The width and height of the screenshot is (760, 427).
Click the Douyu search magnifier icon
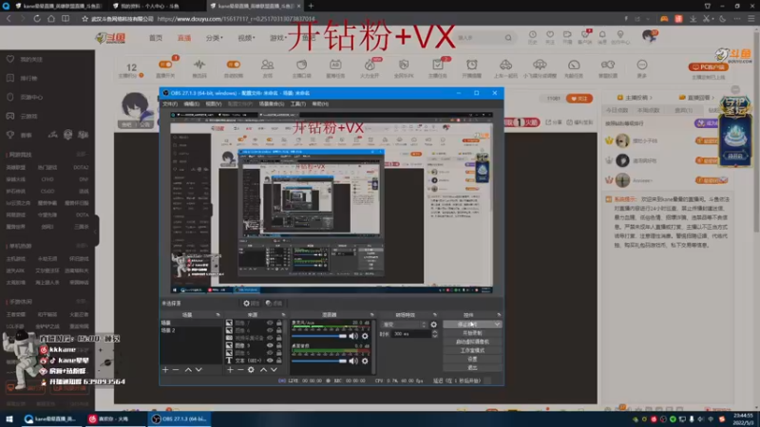[508, 38]
